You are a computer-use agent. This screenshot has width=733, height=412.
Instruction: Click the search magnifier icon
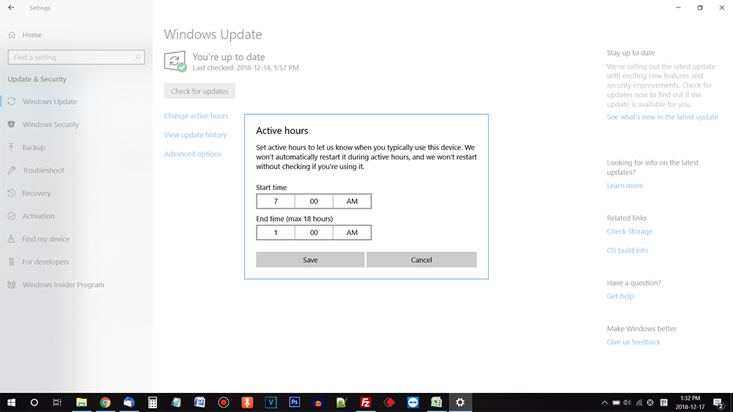[138, 57]
